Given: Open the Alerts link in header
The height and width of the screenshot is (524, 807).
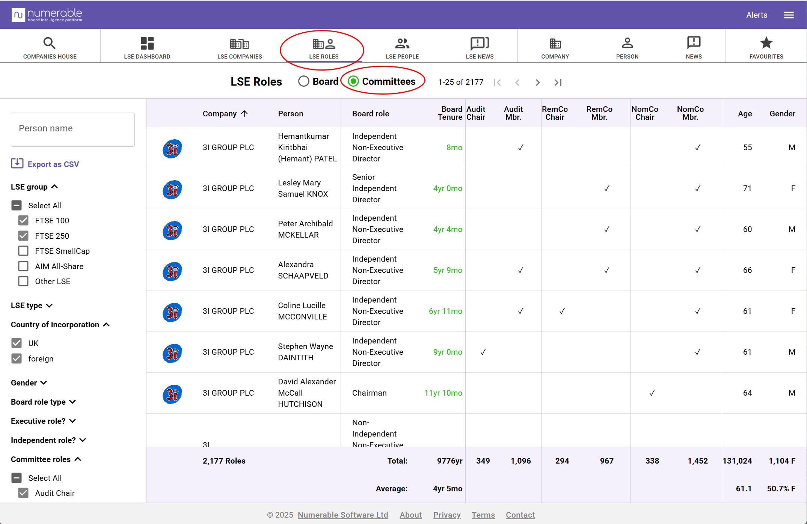Looking at the screenshot, I should [x=756, y=15].
